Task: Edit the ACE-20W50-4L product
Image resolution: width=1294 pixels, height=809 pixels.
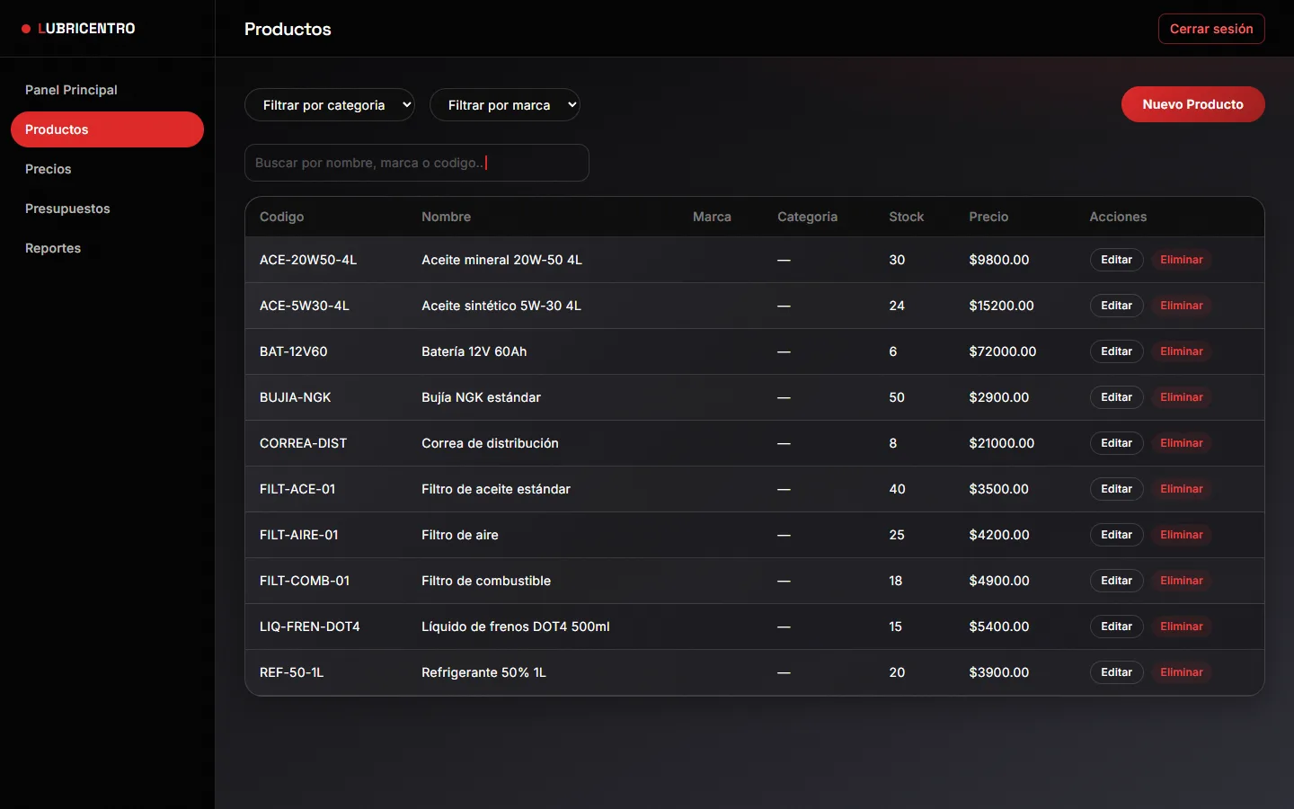Action: 1116,260
